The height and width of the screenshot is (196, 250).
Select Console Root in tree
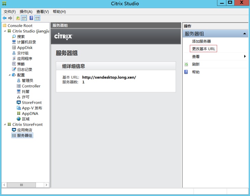click(20, 26)
